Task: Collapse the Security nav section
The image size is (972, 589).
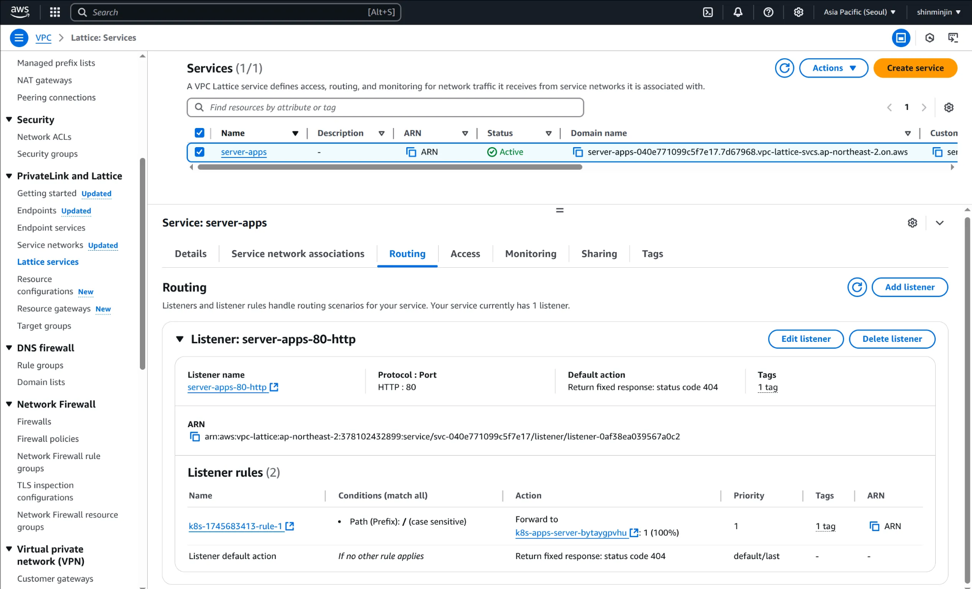Action: [9, 120]
